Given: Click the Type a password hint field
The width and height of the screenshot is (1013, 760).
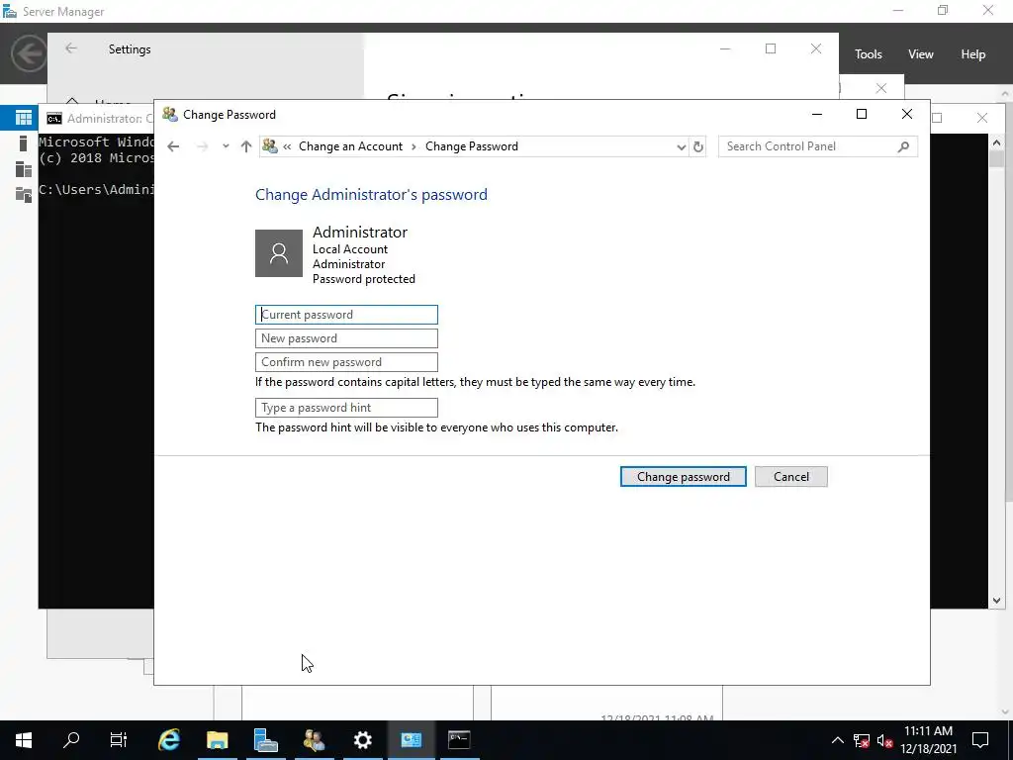Looking at the screenshot, I should [346, 408].
